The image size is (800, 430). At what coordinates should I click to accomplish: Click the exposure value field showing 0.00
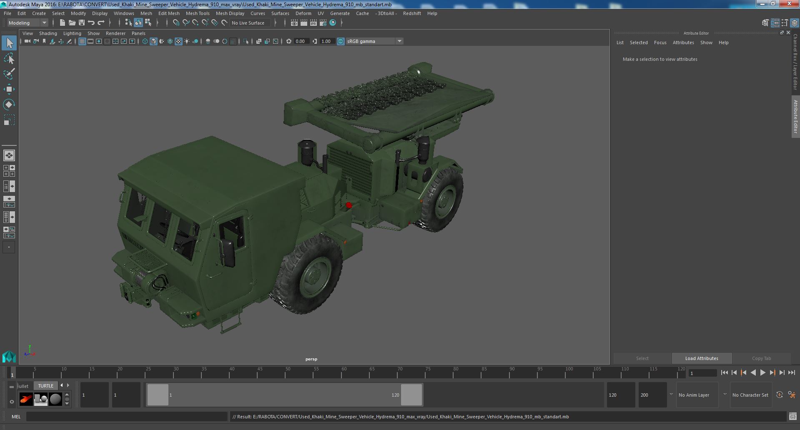point(301,41)
